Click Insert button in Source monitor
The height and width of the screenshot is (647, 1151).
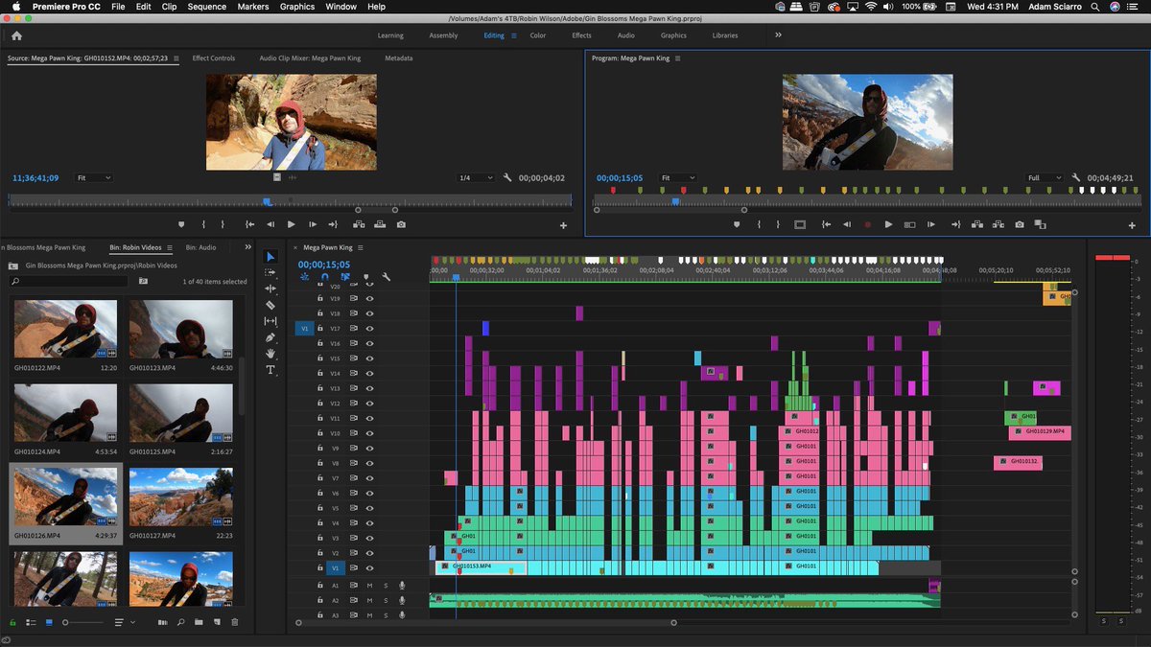(x=358, y=224)
